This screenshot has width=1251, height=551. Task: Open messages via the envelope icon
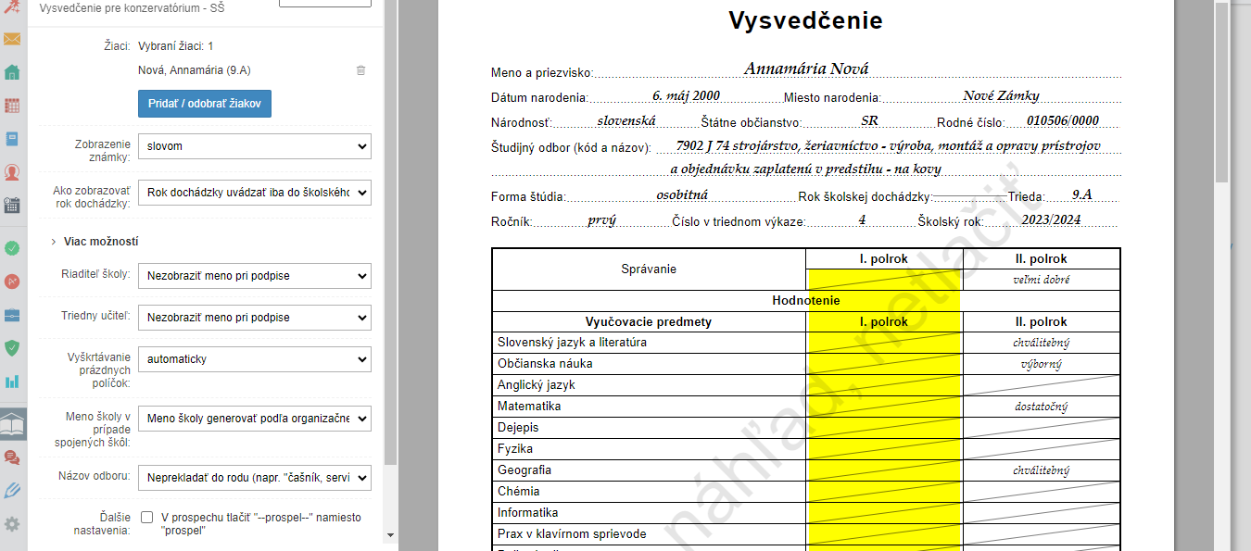point(12,39)
